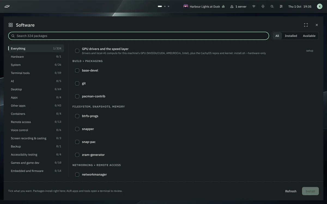This screenshot has height=204, width=327.
Task: Select Embedded and firmware category
Action: [x=36, y=171]
